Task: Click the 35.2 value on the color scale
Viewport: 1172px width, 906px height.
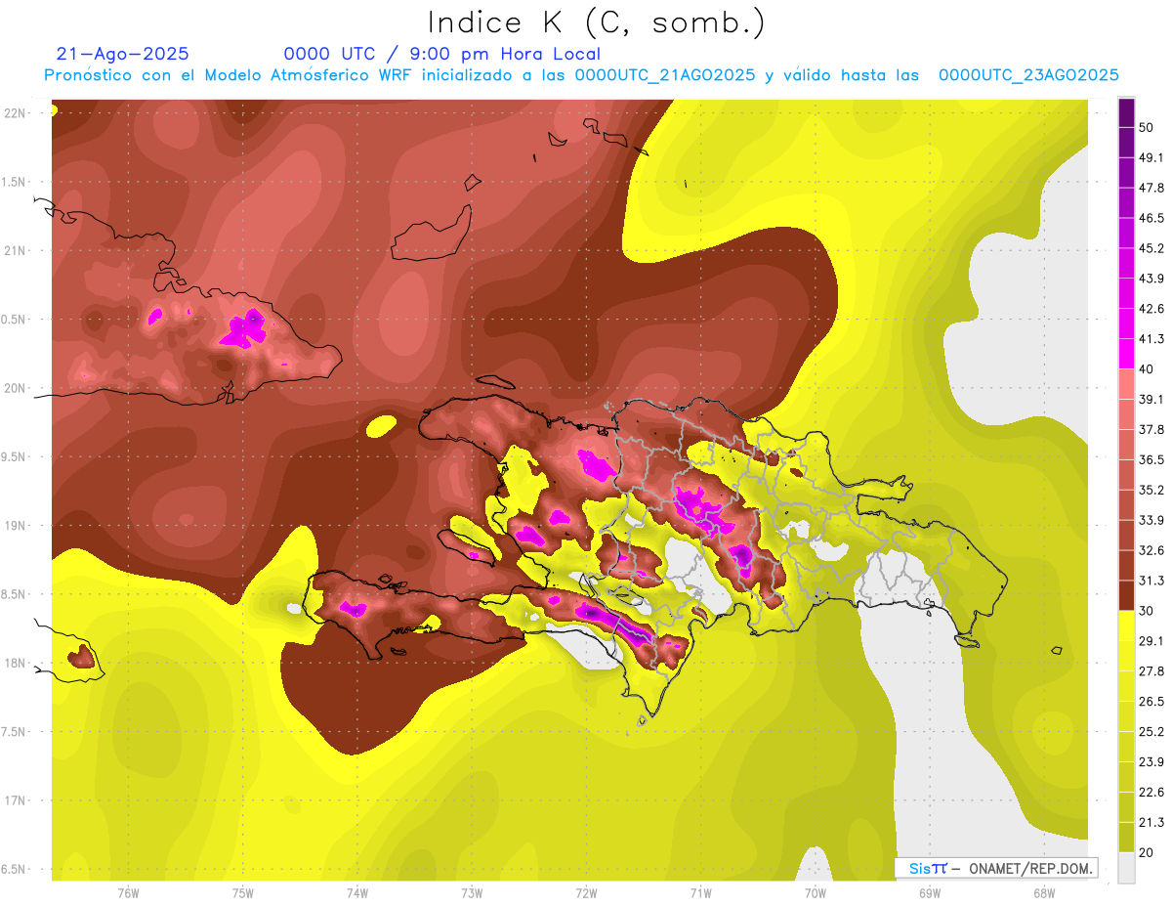Action: click(x=1151, y=490)
